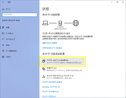Screen dimensions: 126x98
Task: Click the 設定の検索 search field
Action: (20, 15)
